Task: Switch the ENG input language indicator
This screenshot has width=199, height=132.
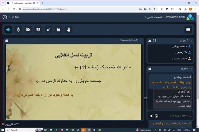Action: tap(179, 130)
